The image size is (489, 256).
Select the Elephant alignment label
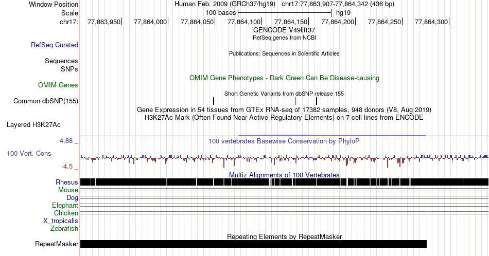click(65, 205)
